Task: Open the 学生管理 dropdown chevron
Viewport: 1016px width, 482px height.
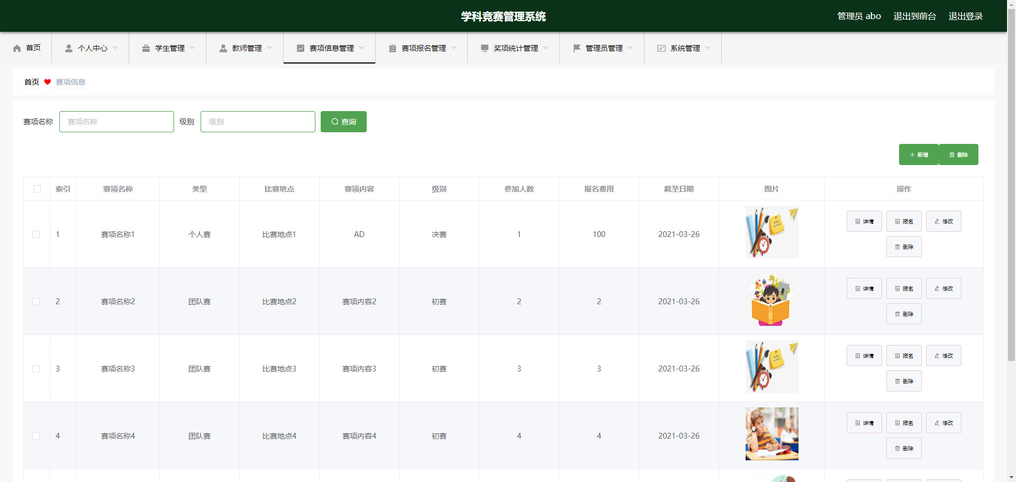Action: tap(192, 48)
